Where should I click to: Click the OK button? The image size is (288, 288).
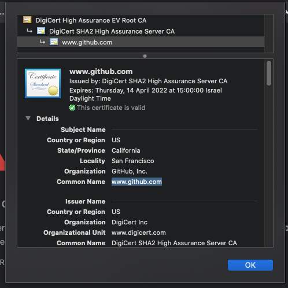(x=250, y=265)
